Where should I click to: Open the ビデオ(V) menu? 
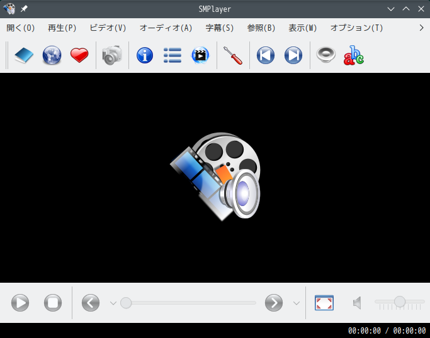[x=108, y=28]
